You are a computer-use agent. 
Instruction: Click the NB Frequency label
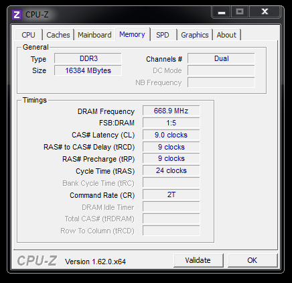[159, 82]
